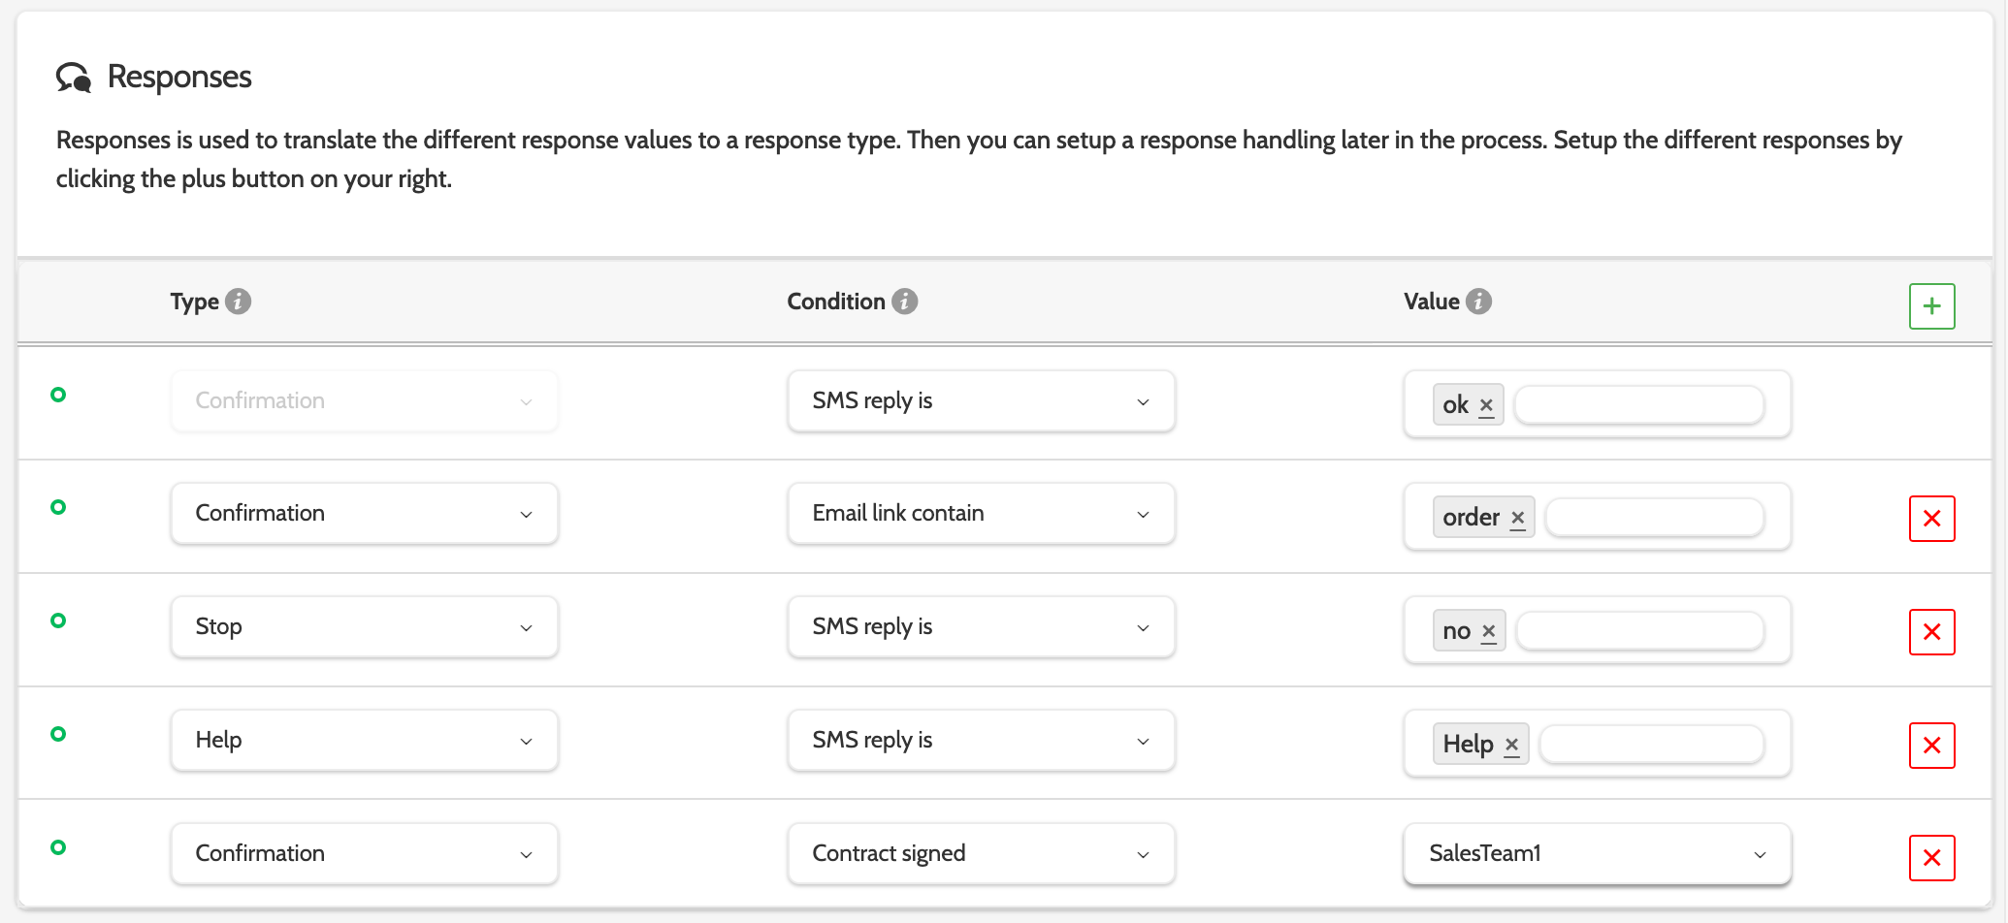This screenshot has width=2008, height=923.
Task: Delete the Stop response row
Action: tap(1931, 632)
